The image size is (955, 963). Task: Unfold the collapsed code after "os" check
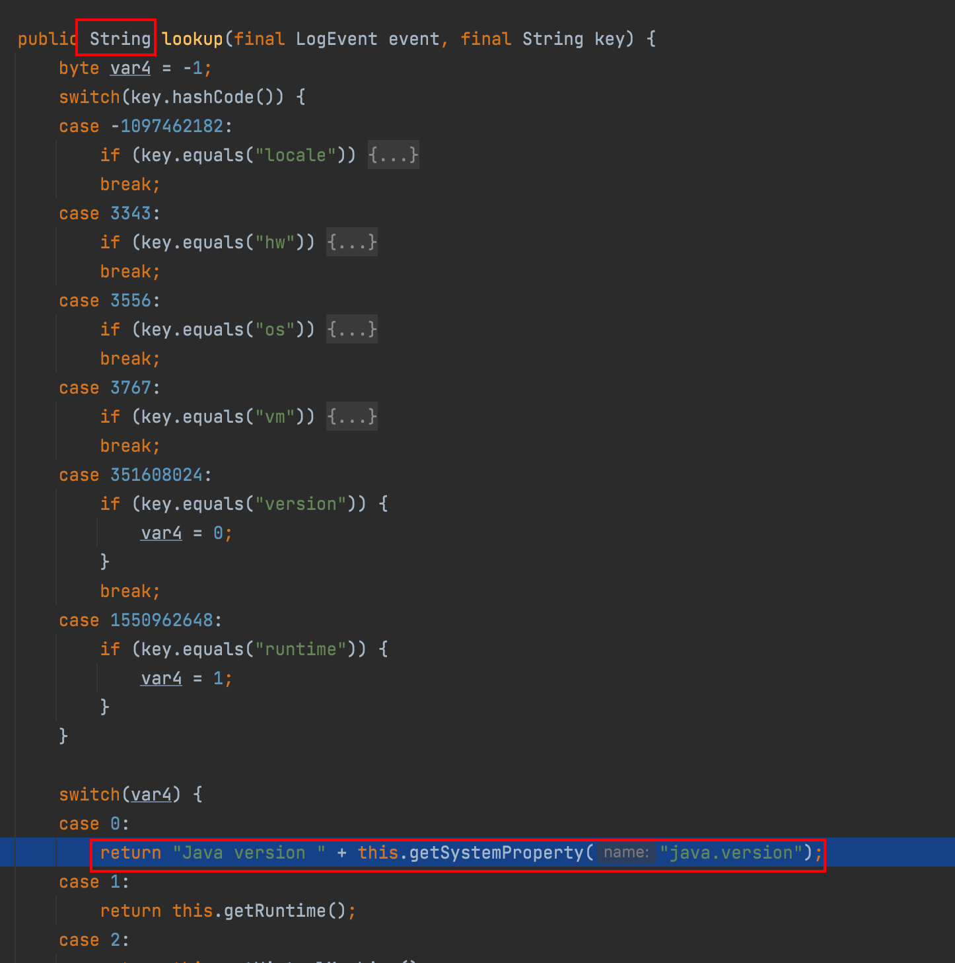pyautogui.click(x=352, y=330)
